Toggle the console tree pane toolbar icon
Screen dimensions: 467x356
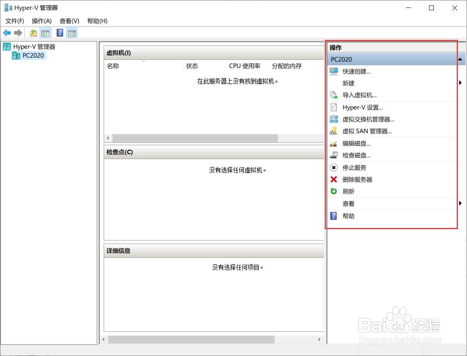pos(45,33)
